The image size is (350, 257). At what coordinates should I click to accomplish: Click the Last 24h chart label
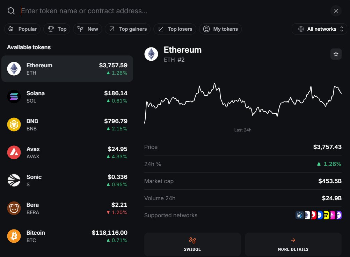tap(243, 130)
